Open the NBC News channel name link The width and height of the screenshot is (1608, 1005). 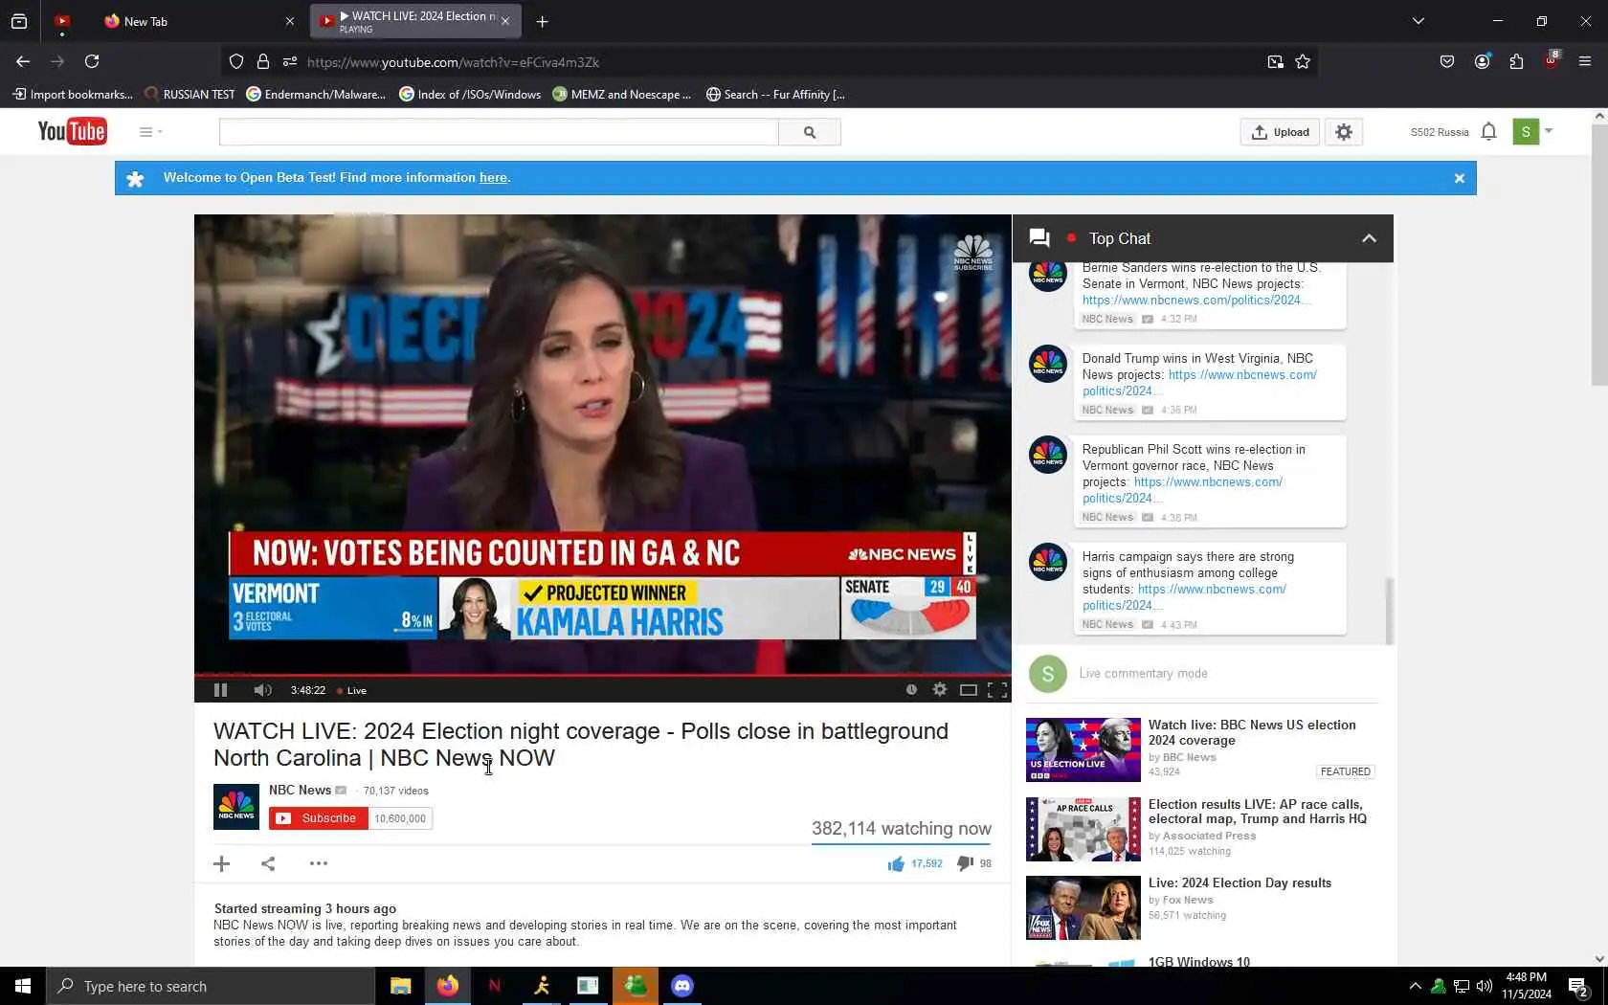click(300, 790)
